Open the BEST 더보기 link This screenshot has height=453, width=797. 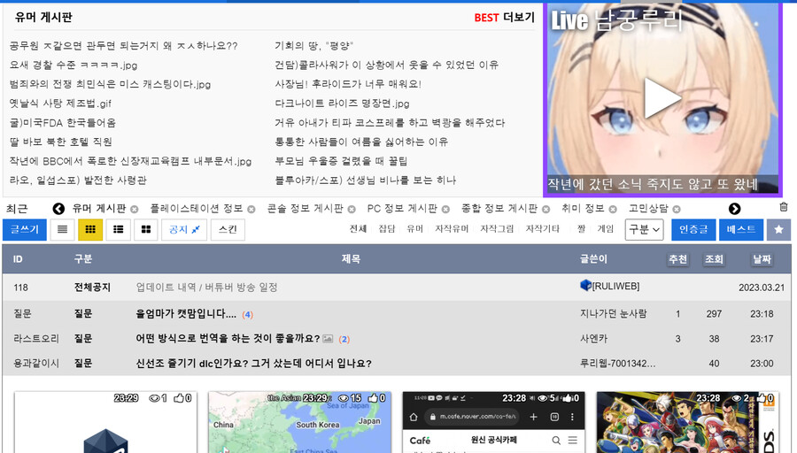(505, 18)
